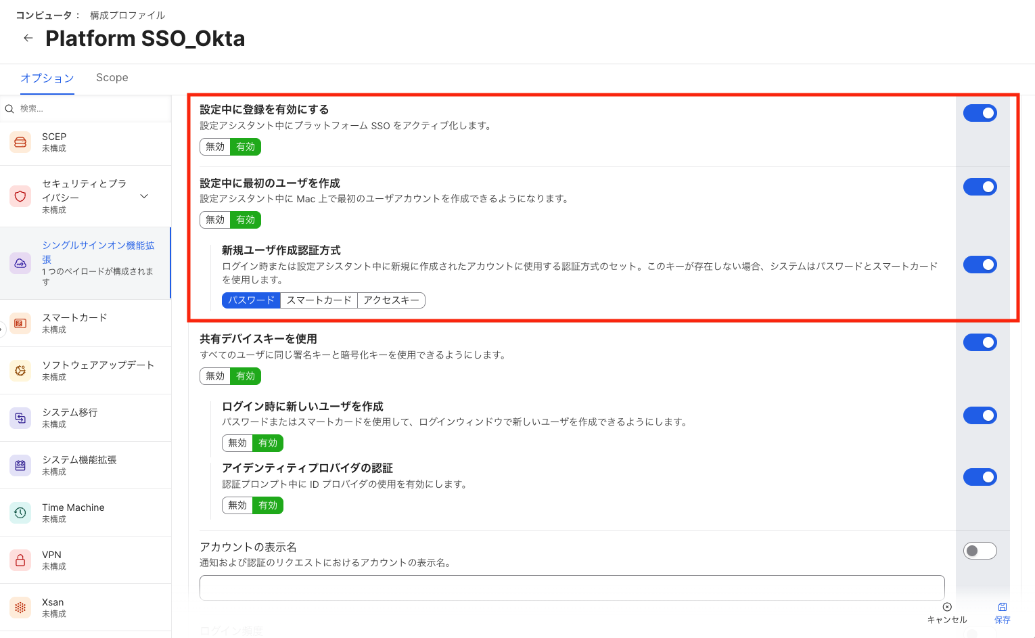The width and height of the screenshot is (1035, 638).
Task: Expand the collapsed sidebar handle at left edge
Action: pyautogui.click(x=2, y=329)
